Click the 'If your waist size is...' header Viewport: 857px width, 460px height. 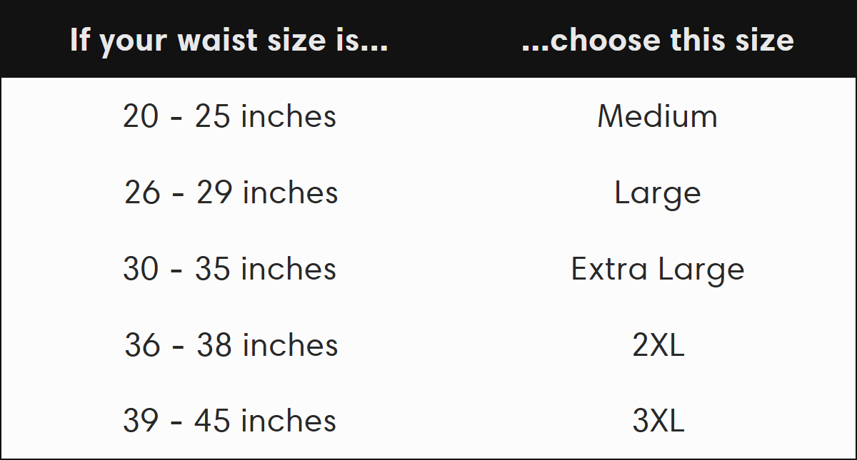[x=229, y=40]
